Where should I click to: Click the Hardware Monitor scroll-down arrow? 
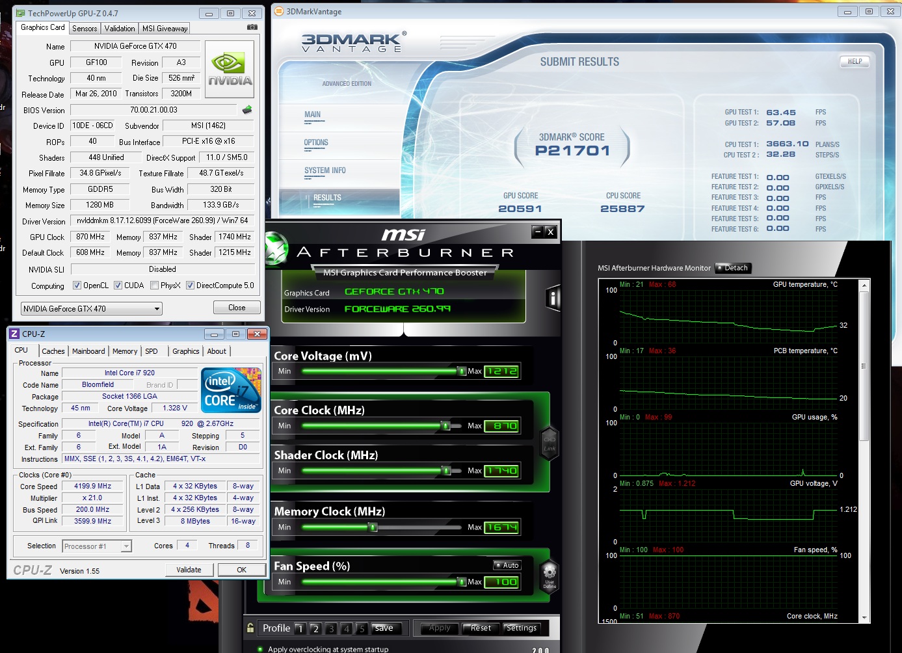(x=864, y=617)
